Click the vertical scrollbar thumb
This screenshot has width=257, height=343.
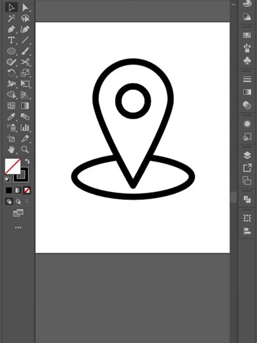tap(233, 197)
